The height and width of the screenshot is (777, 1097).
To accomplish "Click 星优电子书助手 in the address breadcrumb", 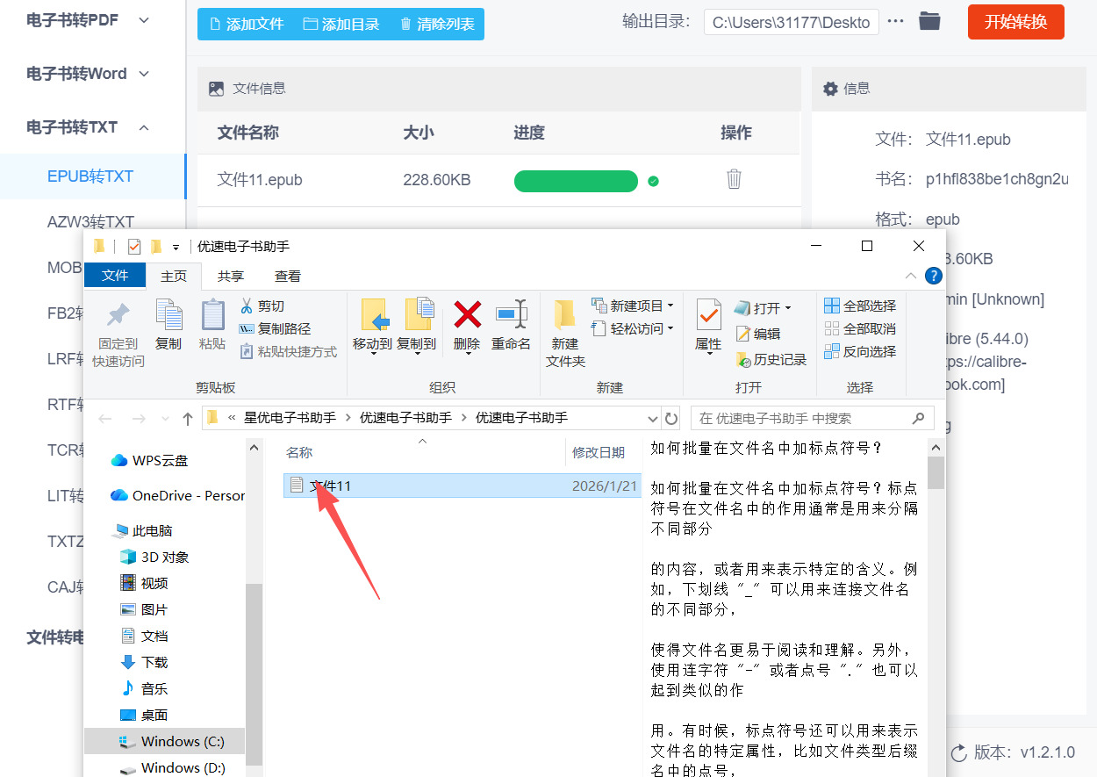I will coord(289,418).
